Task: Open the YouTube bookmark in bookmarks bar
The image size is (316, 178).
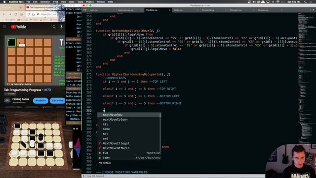Action: 23,20
